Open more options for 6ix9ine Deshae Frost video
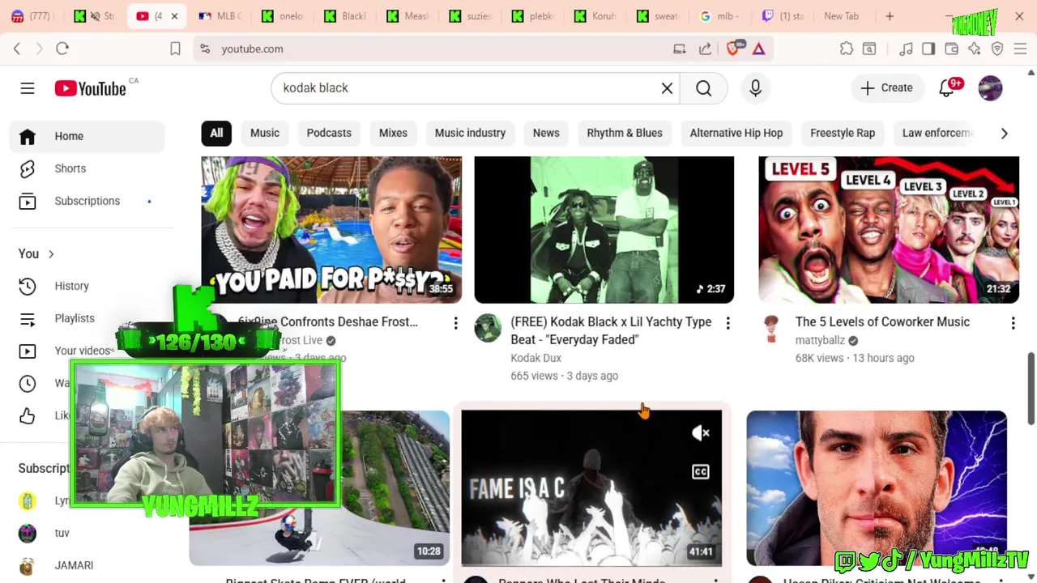Viewport: 1037px width, 583px height. pyautogui.click(x=455, y=324)
